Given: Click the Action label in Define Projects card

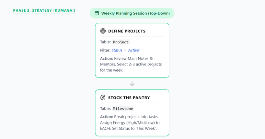Looking at the screenshot, I should coord(106,58).
